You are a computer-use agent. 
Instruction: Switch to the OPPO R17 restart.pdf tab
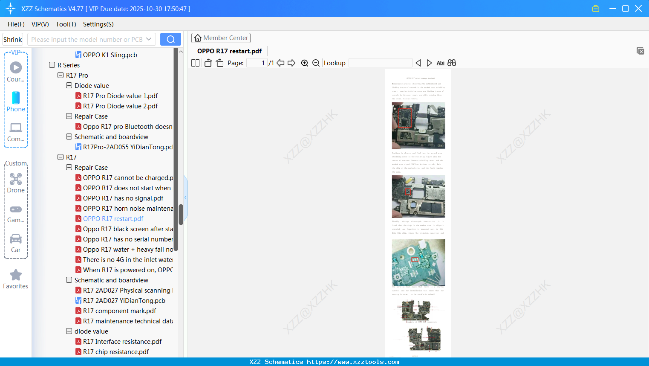pos(229,51)
